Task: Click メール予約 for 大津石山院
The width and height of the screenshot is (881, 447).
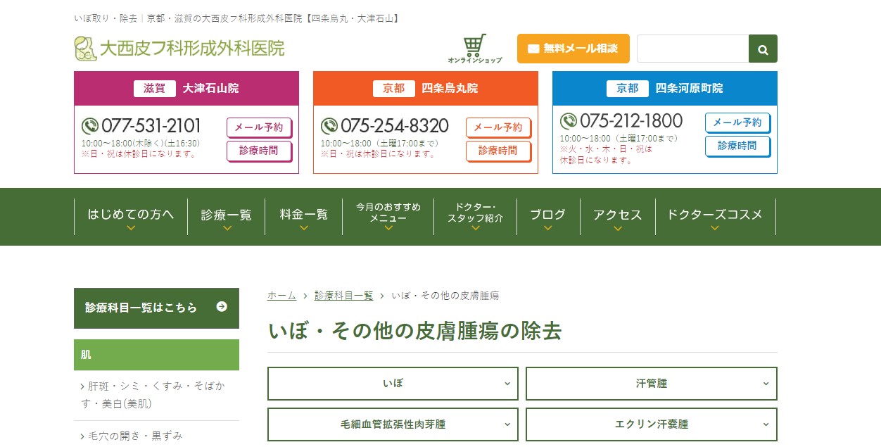Action: point(258,127)
